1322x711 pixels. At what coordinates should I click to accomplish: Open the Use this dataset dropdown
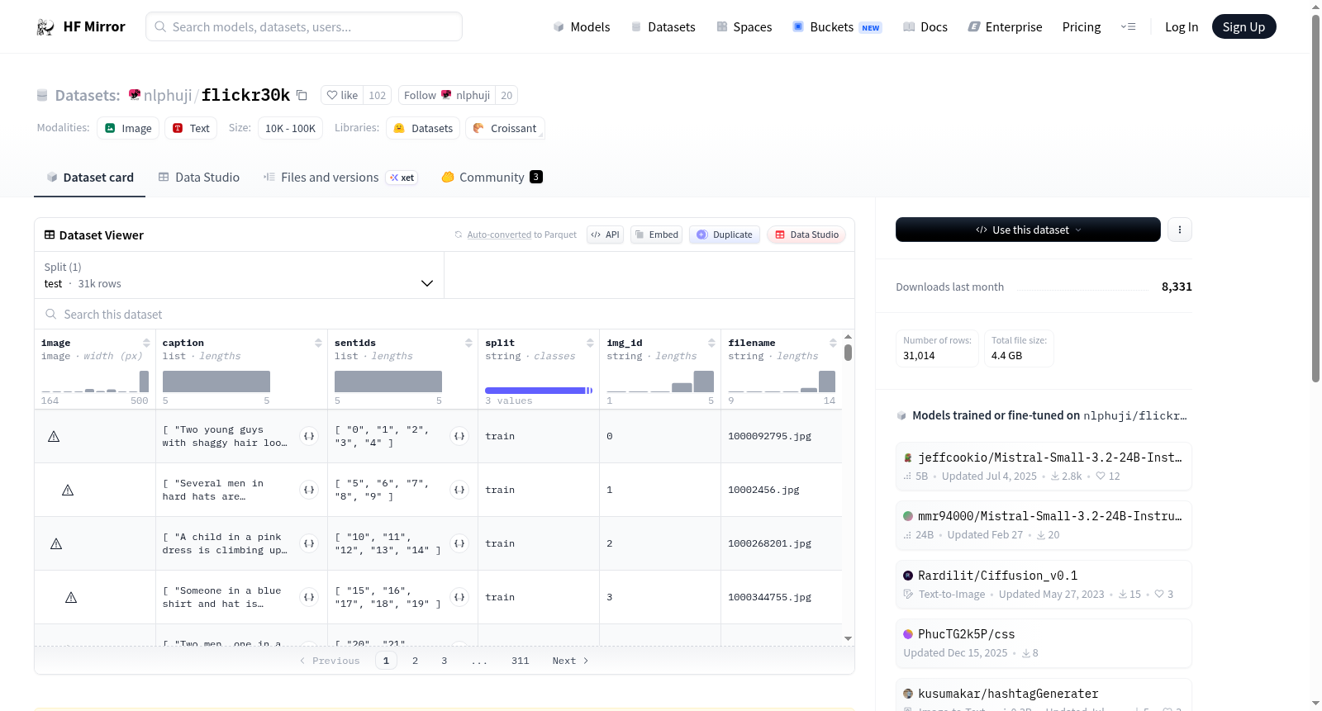coord(1028,230)
